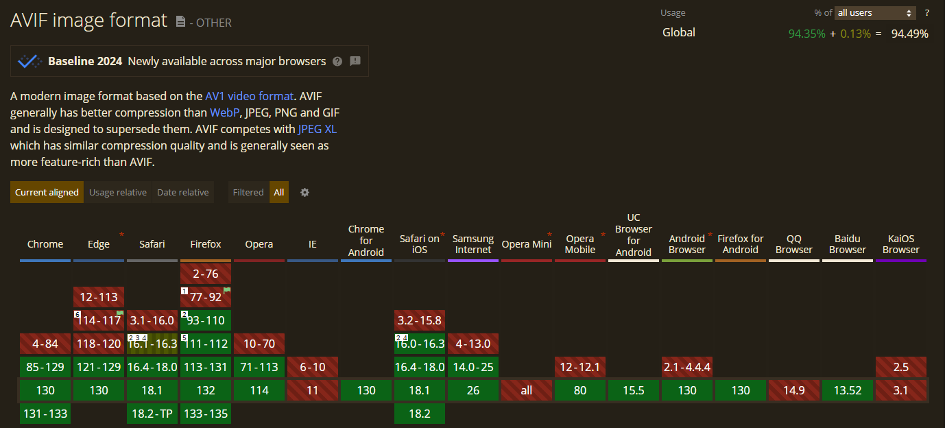Click the Baidu Browser 13.52 cell

click(848, 390)
